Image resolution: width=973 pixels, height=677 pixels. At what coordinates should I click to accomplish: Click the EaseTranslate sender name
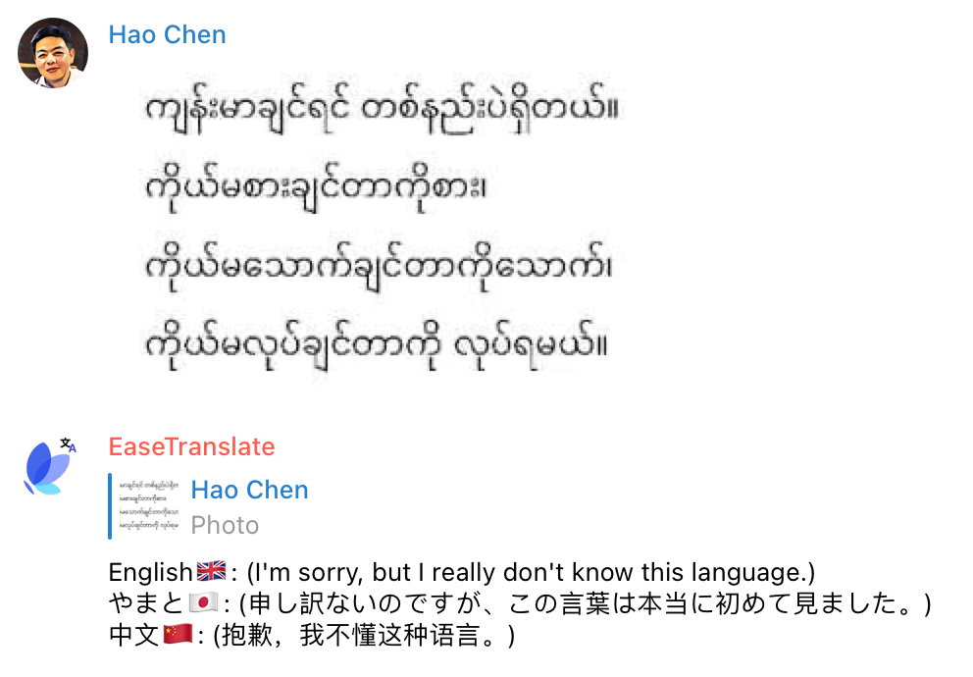pyautogui.click(x=190, y=446)
